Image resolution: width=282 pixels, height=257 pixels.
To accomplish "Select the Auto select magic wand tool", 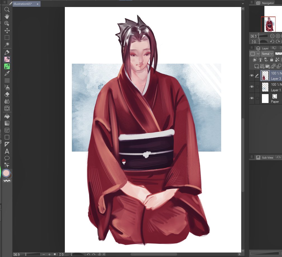I will tap(7, 44).
